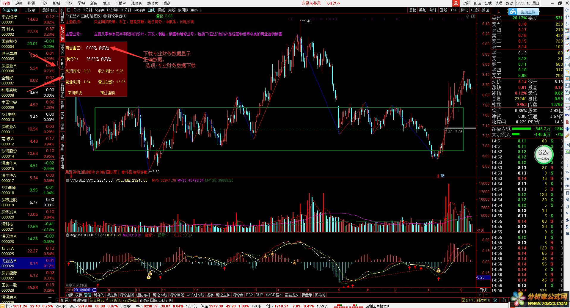
Task: Switch to the 沪深A股 tab
Action: (10, 10)
